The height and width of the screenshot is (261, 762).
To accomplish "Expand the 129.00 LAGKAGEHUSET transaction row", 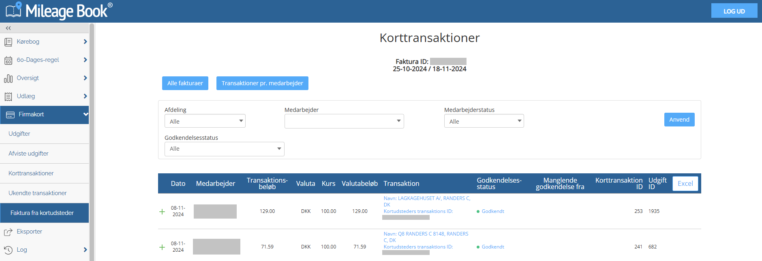I will [x=162, y=212].
